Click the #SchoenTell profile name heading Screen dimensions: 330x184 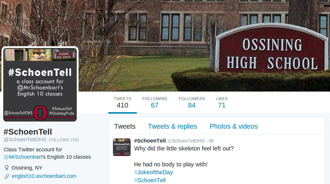pos(28,132)
